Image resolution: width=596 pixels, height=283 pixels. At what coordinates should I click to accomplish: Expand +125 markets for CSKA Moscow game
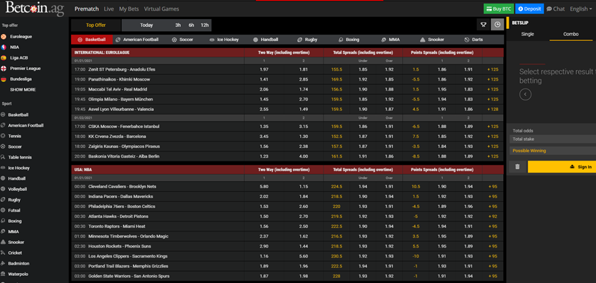tap(492, 127)
